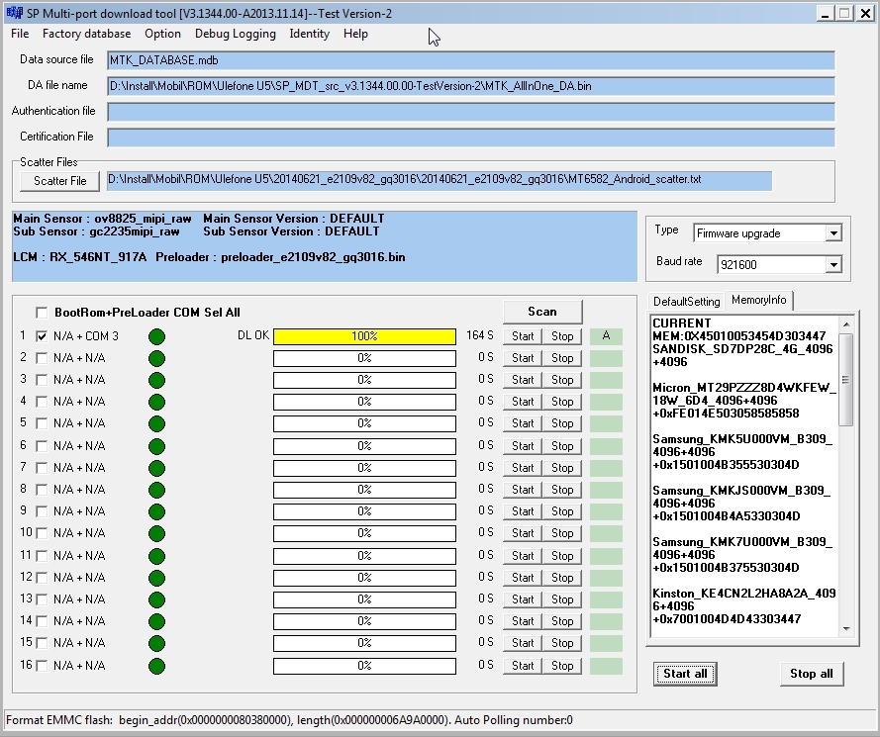Enable BootRom+PreLoader COM Sel All checkbox
Screen dimensions: 880x737
tap(42, 313)
